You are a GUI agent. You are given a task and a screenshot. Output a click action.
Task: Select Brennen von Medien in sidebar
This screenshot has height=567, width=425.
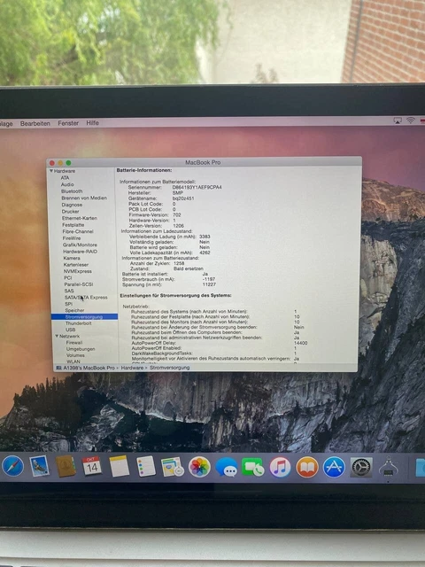coord(84,198)
